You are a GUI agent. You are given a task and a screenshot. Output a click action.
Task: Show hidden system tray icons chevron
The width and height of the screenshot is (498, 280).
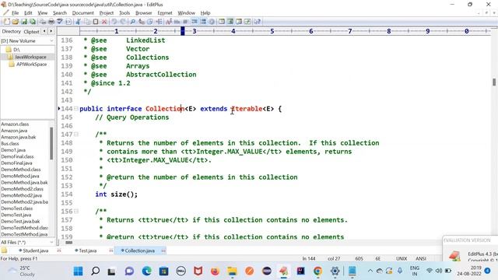click(x=370, y=271)
